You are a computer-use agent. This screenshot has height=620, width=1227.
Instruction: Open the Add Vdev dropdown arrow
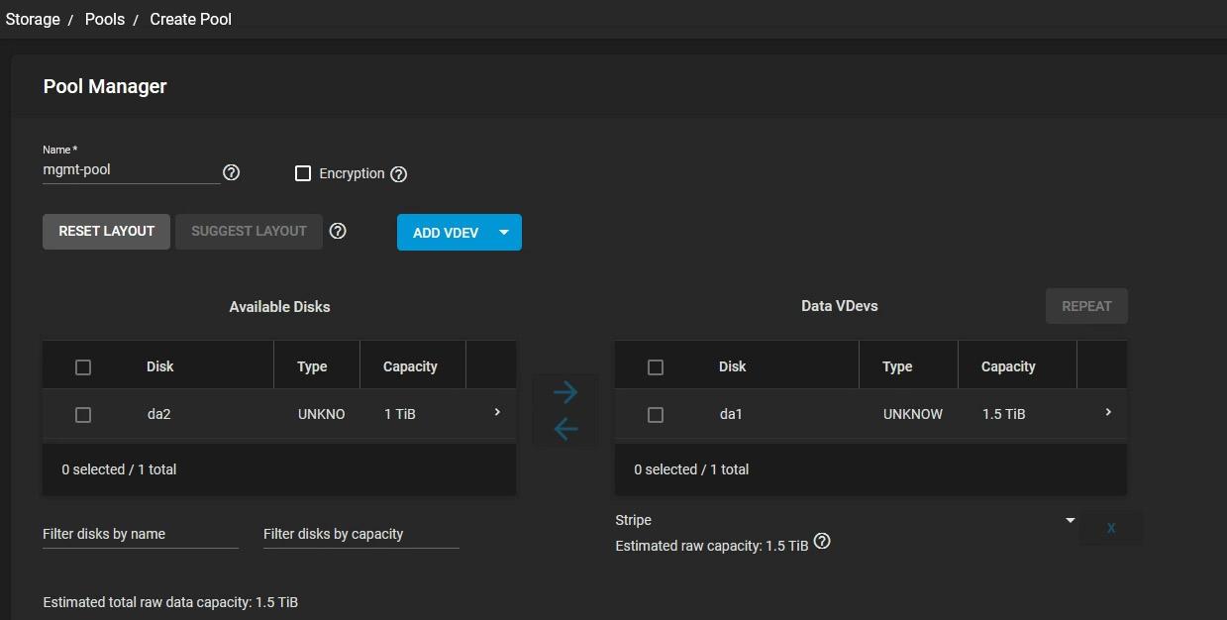[503, 233]
